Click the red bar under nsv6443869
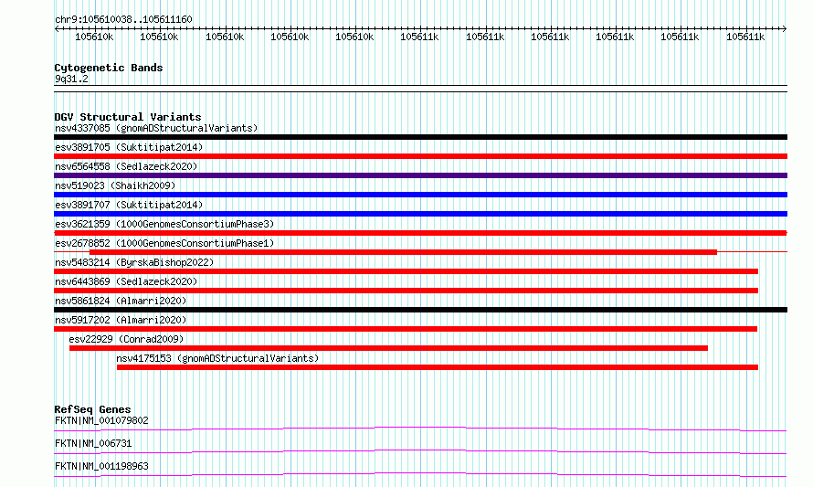The height and width of the screenshot is (487, 813). 406,291
